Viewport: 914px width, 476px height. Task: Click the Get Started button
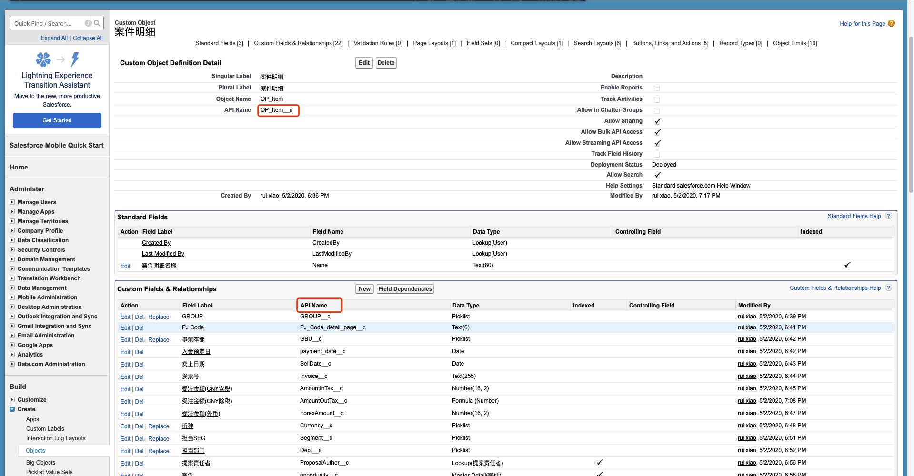pos(57,120)
